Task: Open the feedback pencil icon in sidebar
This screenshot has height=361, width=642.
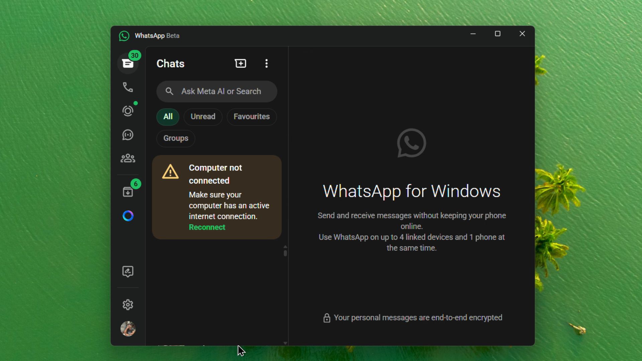Action: point(127,271)
